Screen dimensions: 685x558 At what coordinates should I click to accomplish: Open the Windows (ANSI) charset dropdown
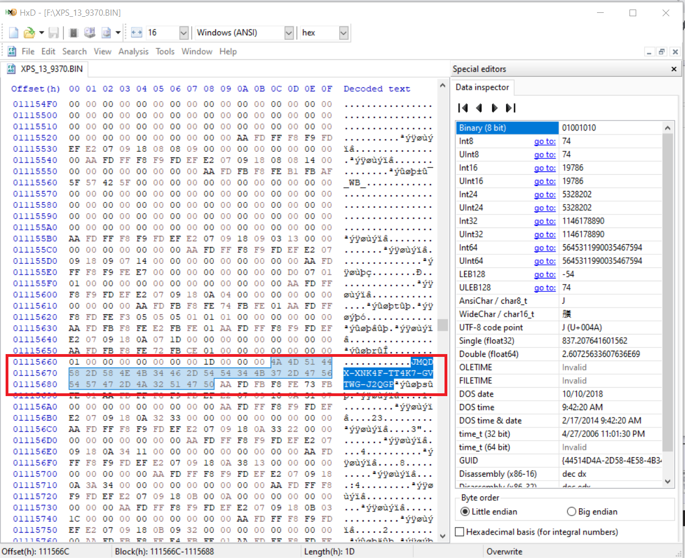pyautogui.click(x=289, y=33)
